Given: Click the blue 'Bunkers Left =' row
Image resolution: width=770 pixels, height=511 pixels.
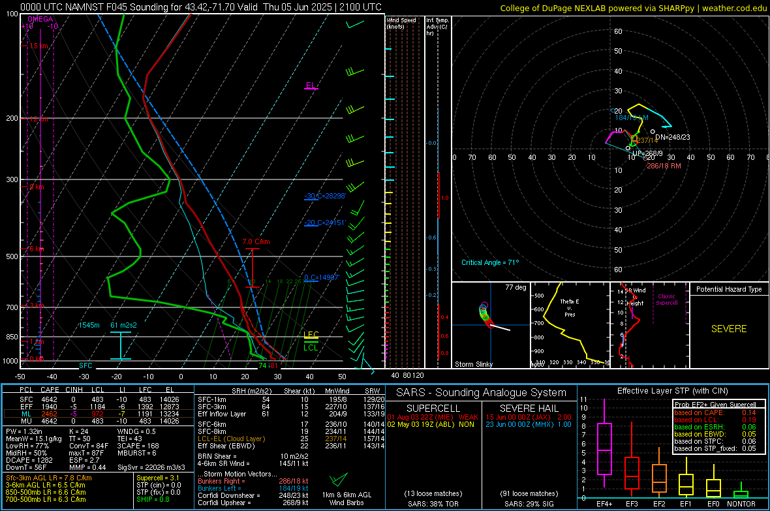Looking at the screenshot, I should tap(253, 488).
